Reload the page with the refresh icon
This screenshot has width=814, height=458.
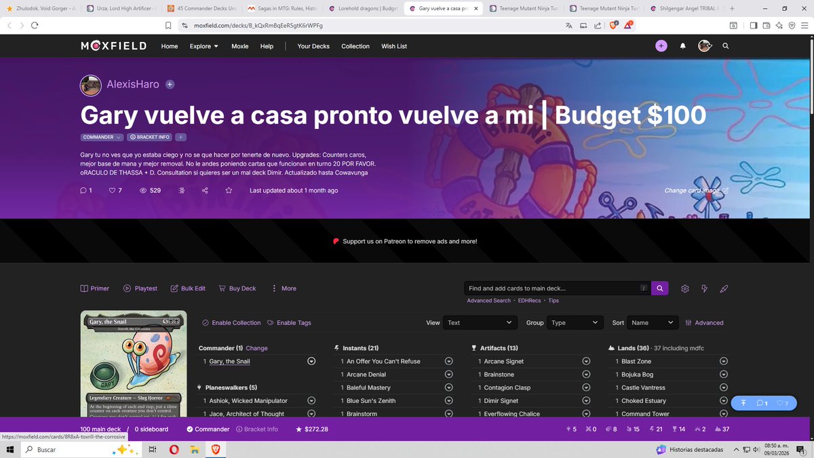34,25
